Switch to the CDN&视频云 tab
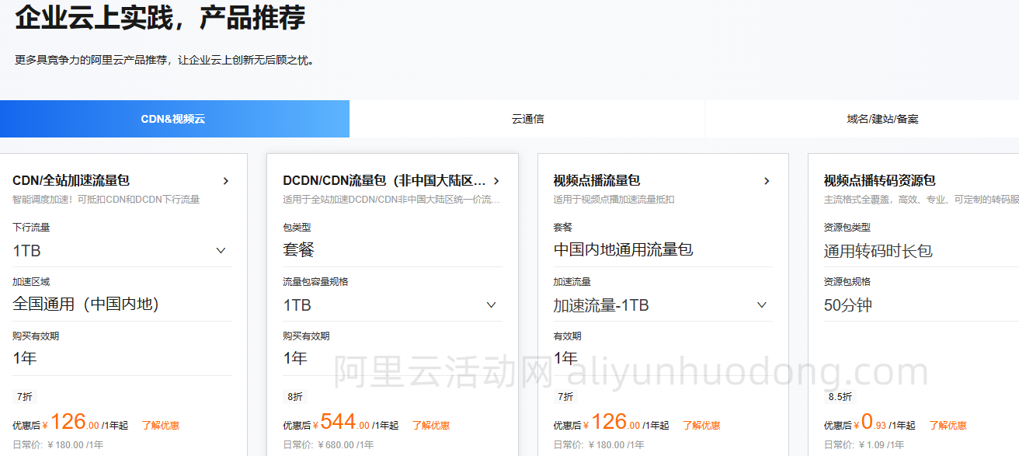 [x=175, y=119]
